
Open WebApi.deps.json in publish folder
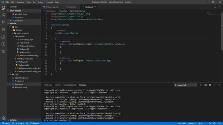[x=27, y=46]
